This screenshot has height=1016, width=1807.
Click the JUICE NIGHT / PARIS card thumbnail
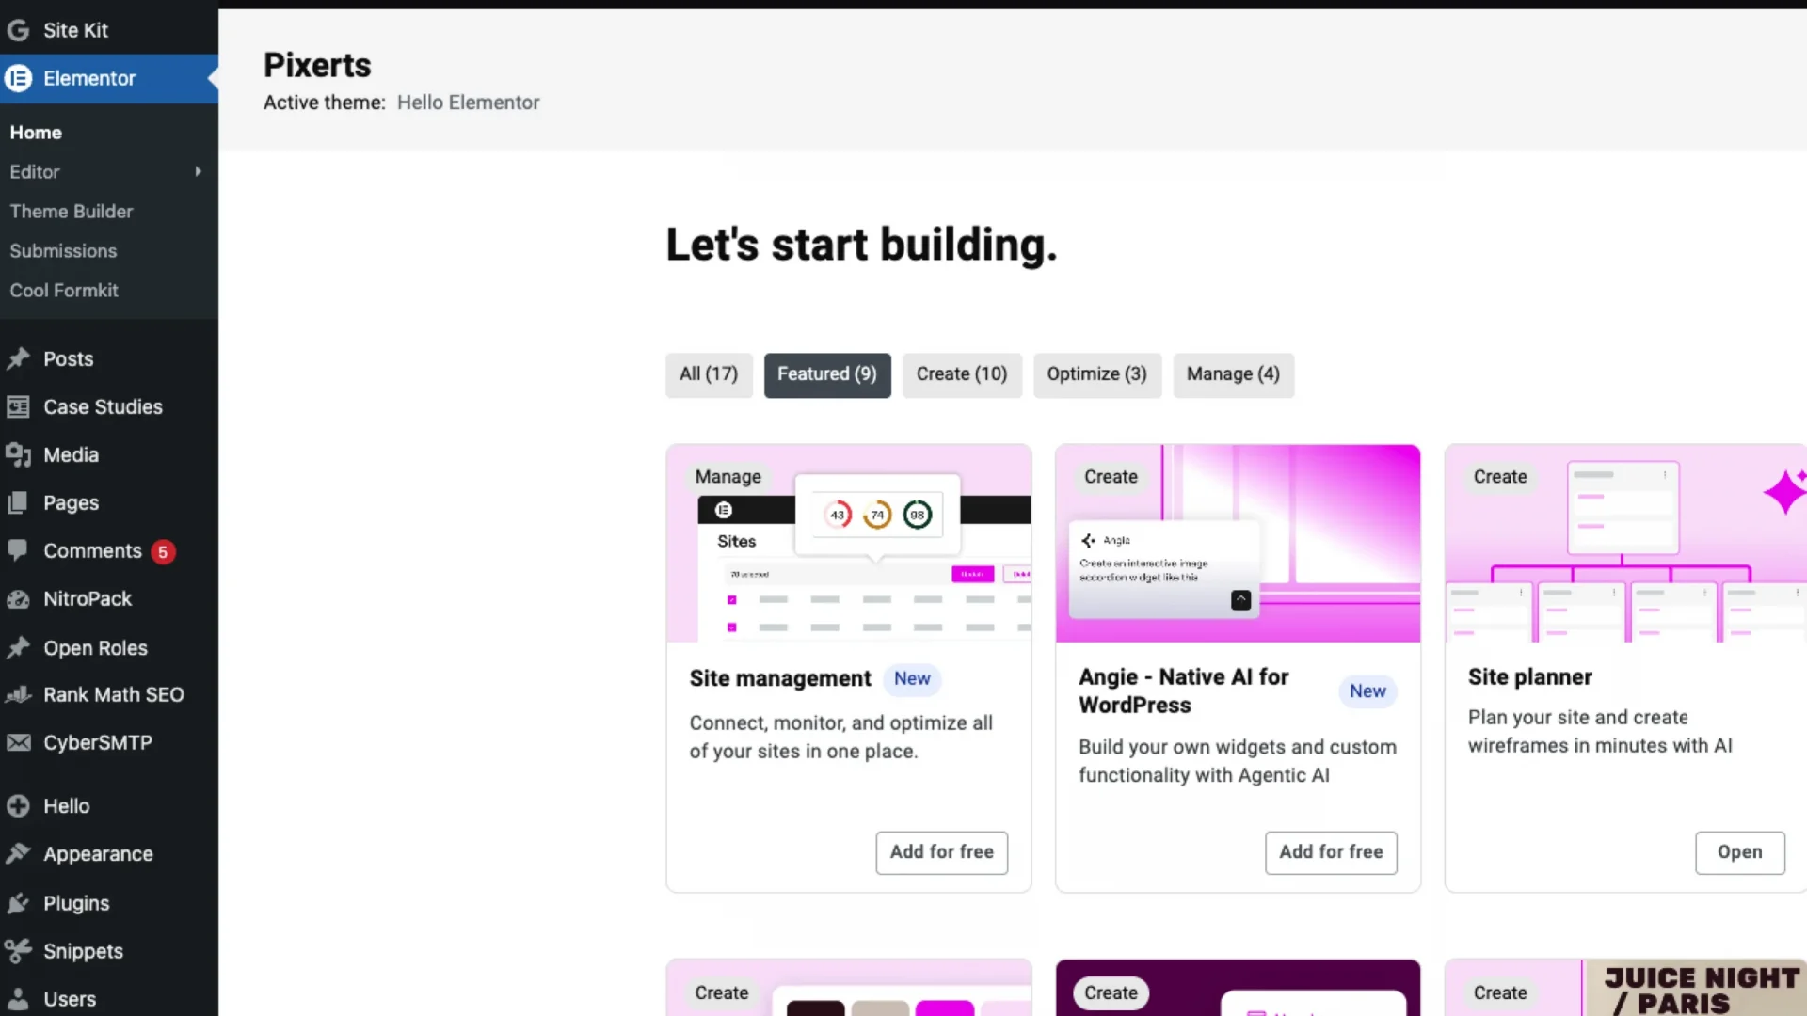pos(1626,988)
